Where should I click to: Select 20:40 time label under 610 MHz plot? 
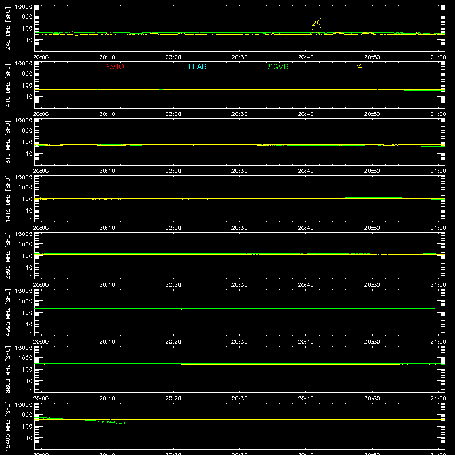click(305, 171)
